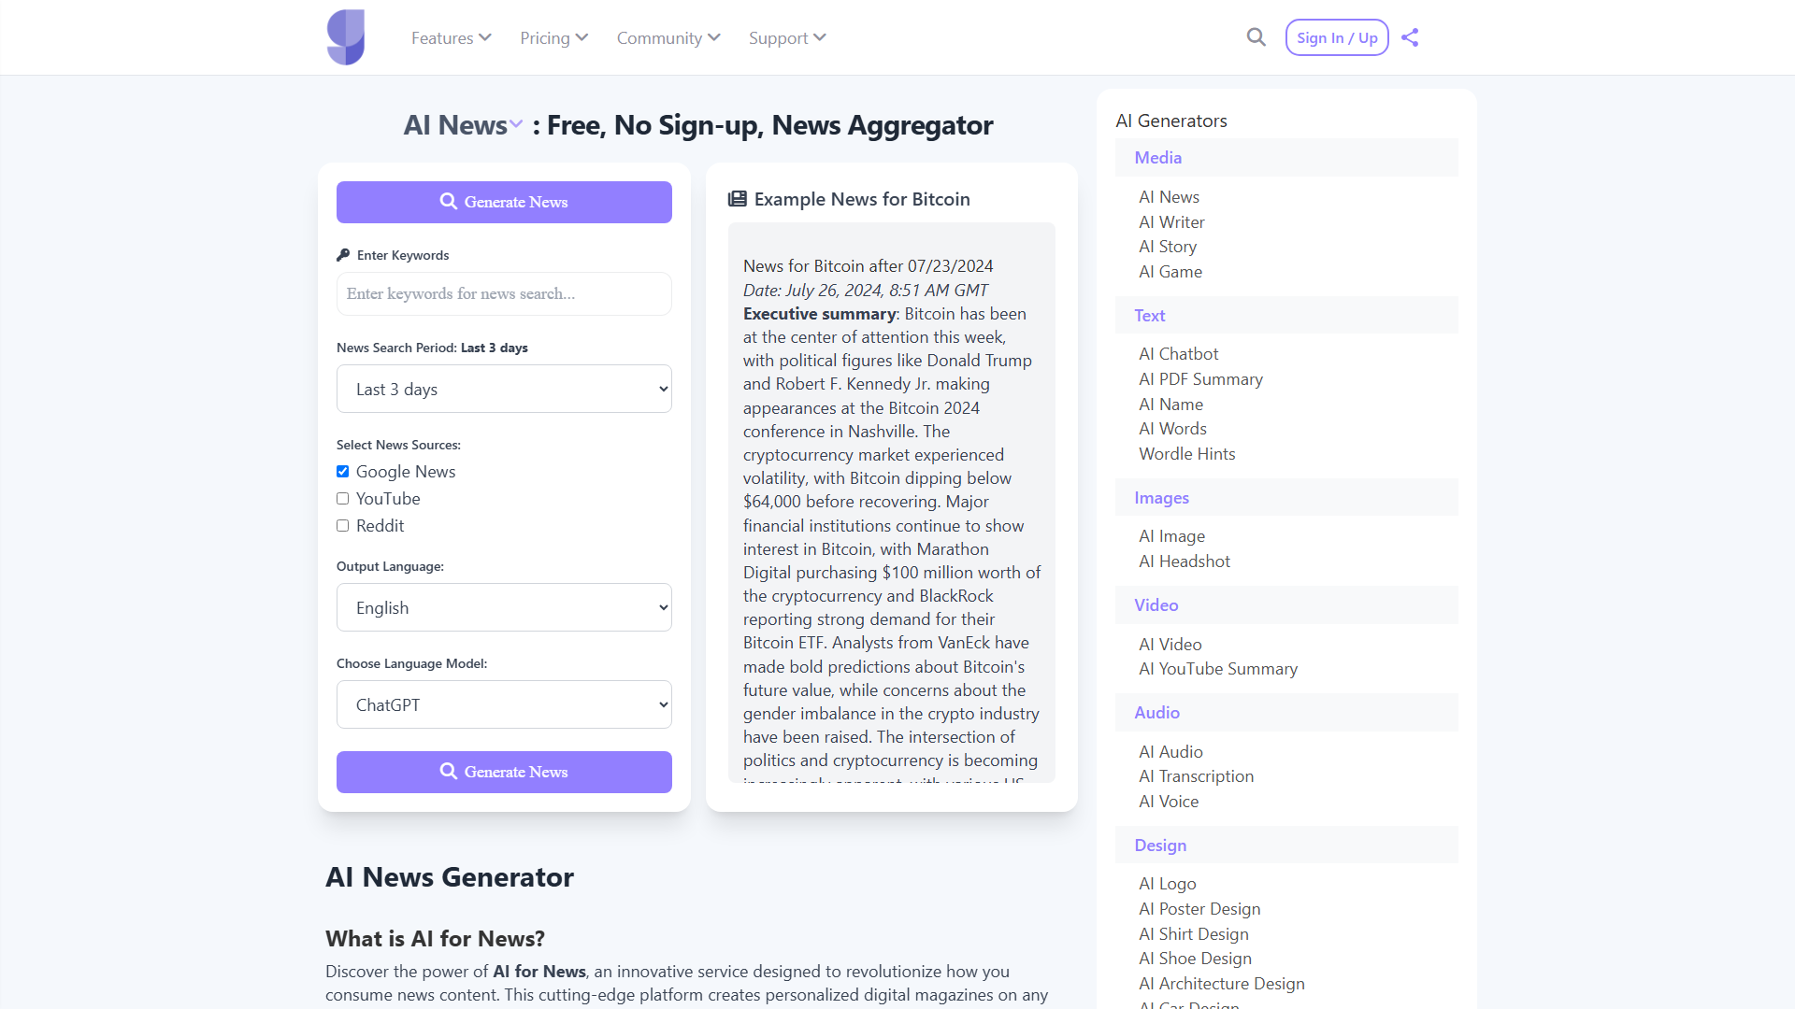Click the key icon beside Enter Keywords
Screen dimensions: 1795x1009
tap(343, 255)
